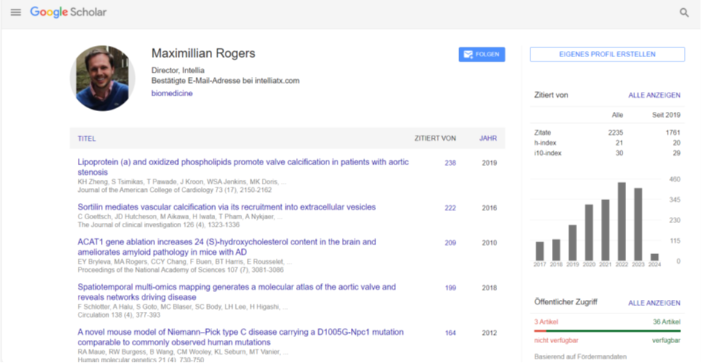Viewport: 701px width, 363px height.
Task: Click the 3 Artikel not-available link
Action: click(x=546, y=322)
